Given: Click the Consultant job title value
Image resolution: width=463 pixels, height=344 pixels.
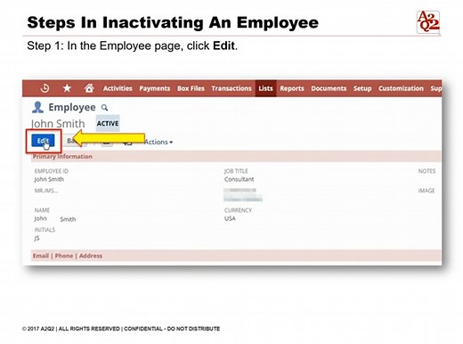Looking at the screenshot, I should [x=239, y=179].
